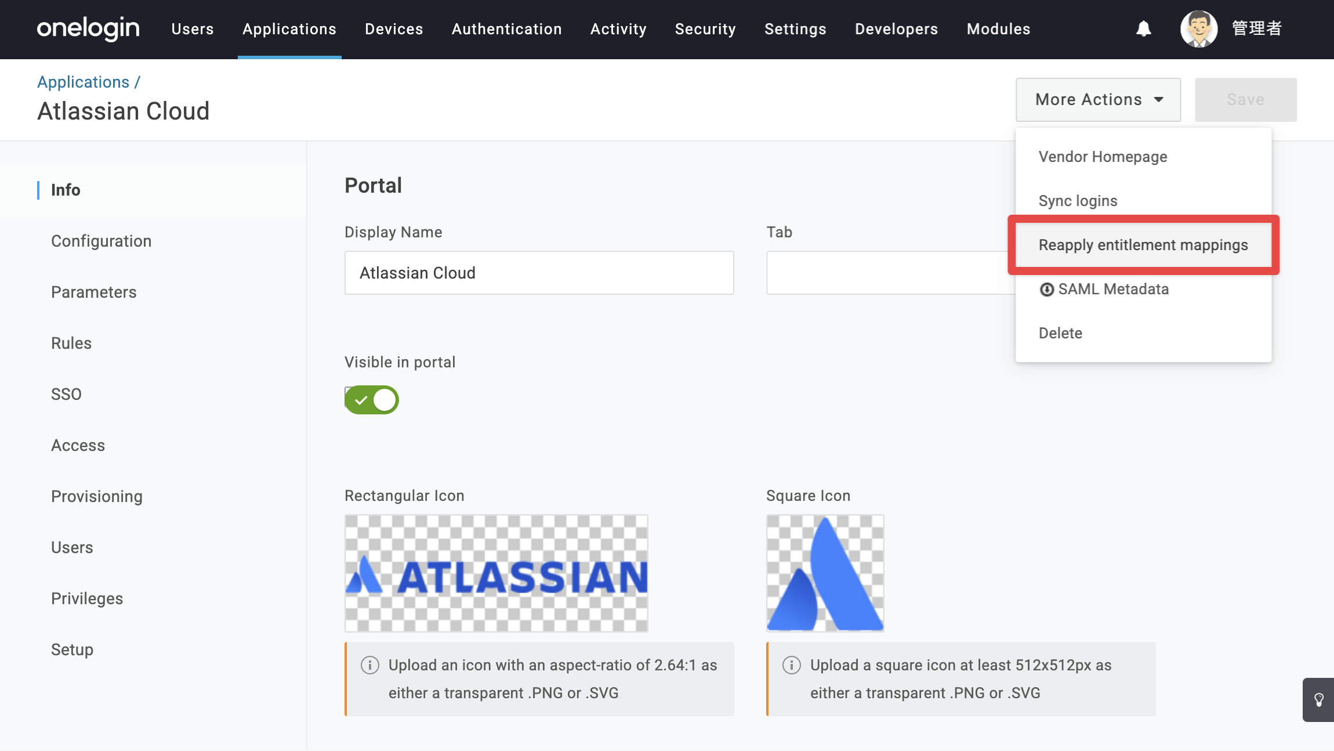This screenshot has width=1334, height=751.
Task: Open the Settings menu
Action: [x=795, y=29]
